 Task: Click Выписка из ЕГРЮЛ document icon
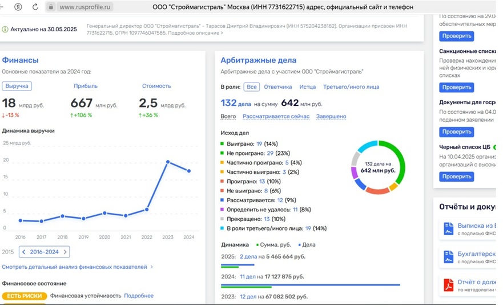(448, 229)
